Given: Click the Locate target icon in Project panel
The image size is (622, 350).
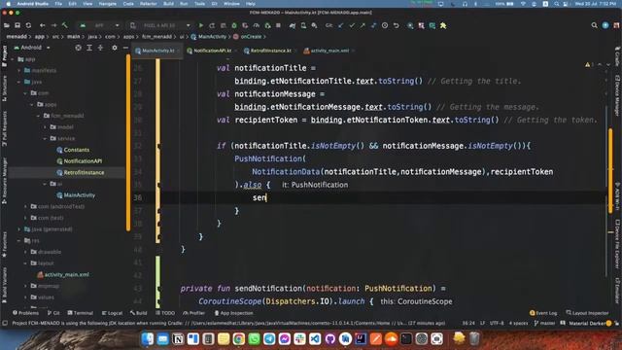Looking at the screenshot, I should tap(78, 48).
